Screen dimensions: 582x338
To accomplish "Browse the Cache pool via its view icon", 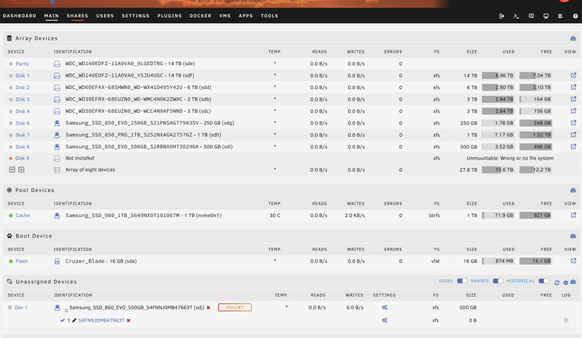I will tap(573, 215).
